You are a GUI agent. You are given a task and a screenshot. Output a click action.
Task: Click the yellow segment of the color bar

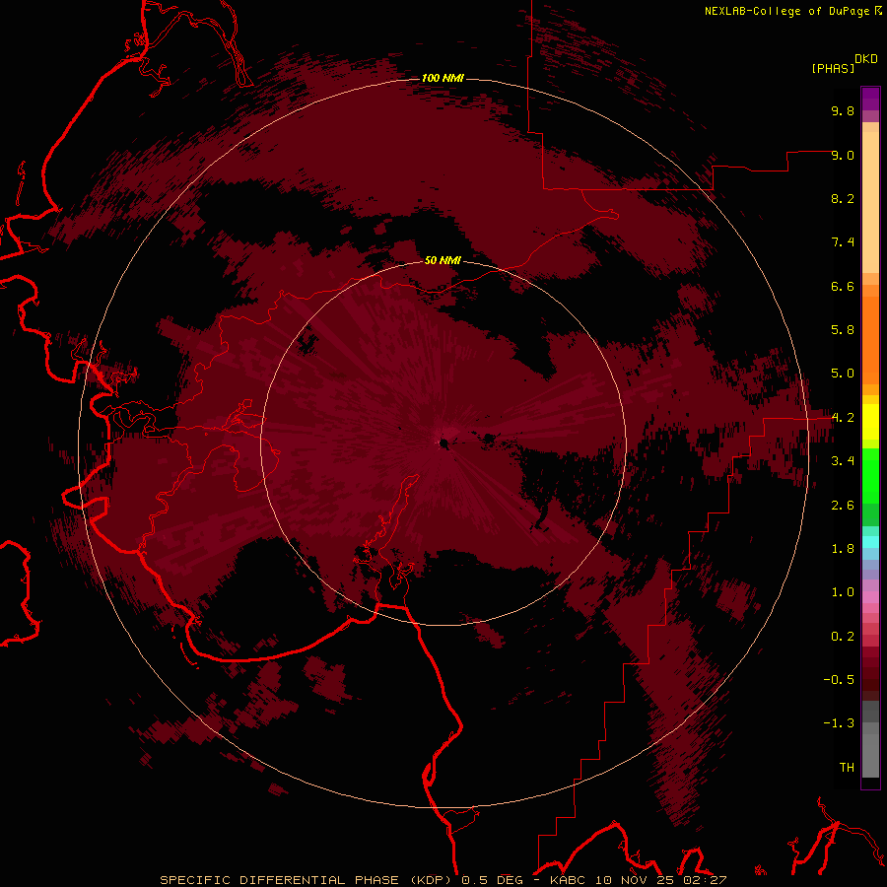point(870,422)
